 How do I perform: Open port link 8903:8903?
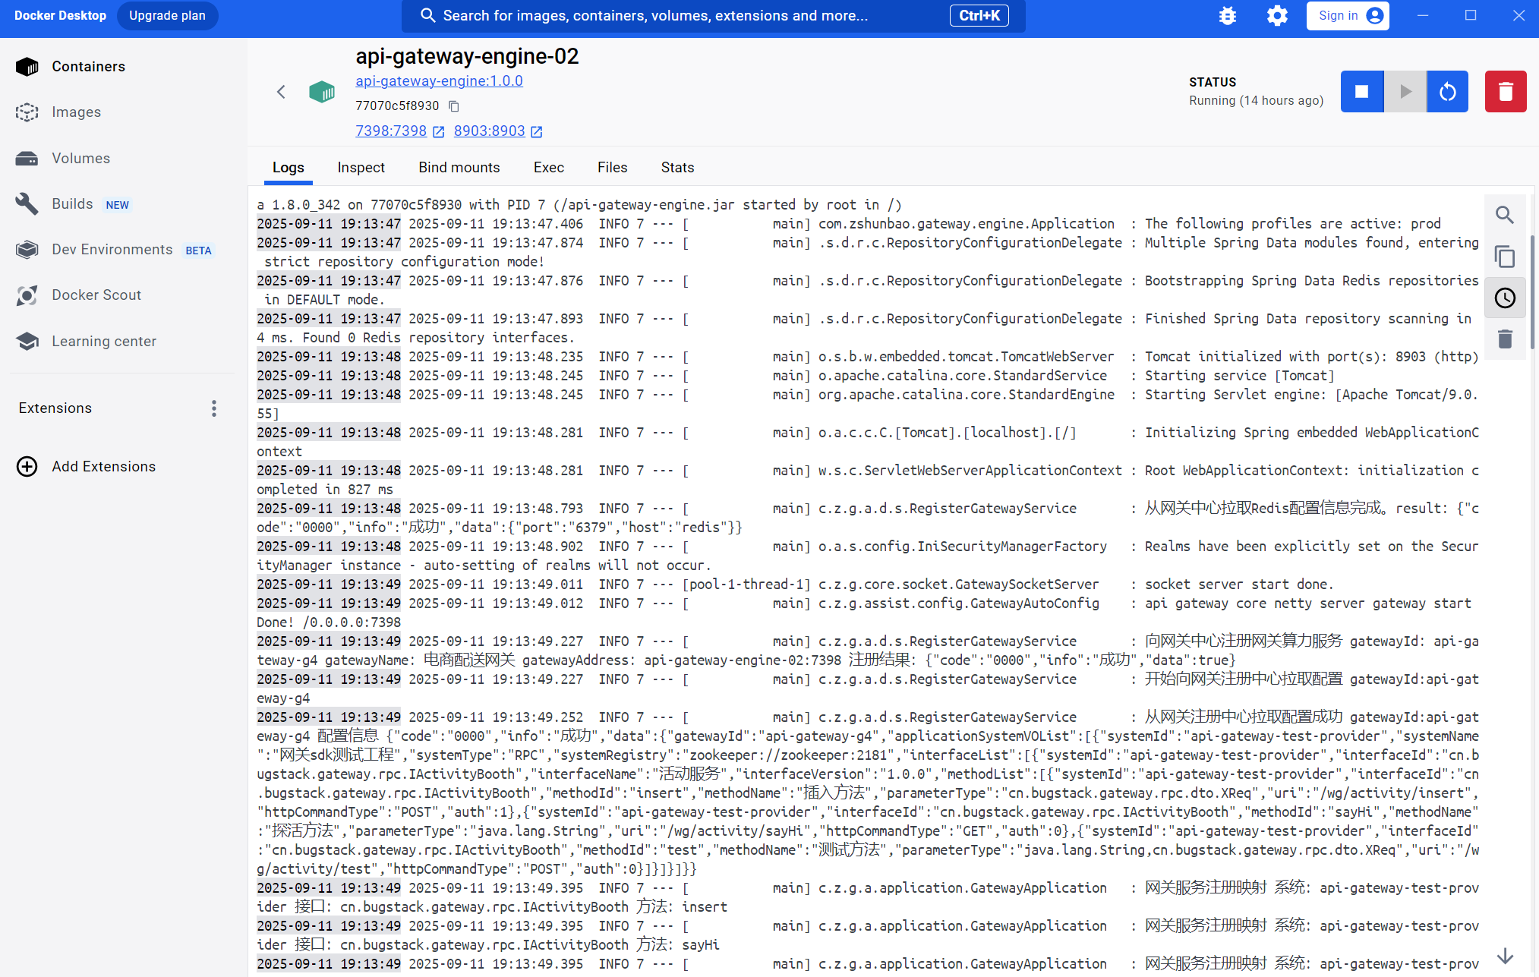pyautogui.click(x=489, y=131)
